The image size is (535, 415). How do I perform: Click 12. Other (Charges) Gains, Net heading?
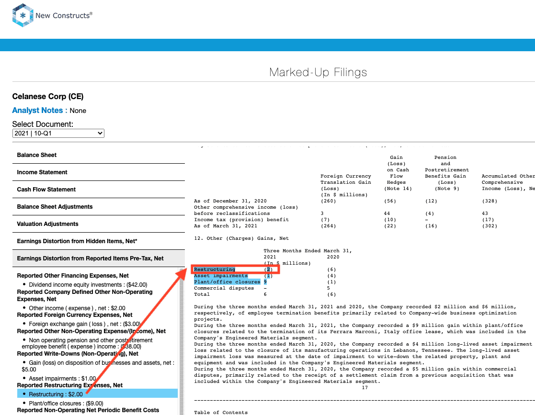point(241,238)
